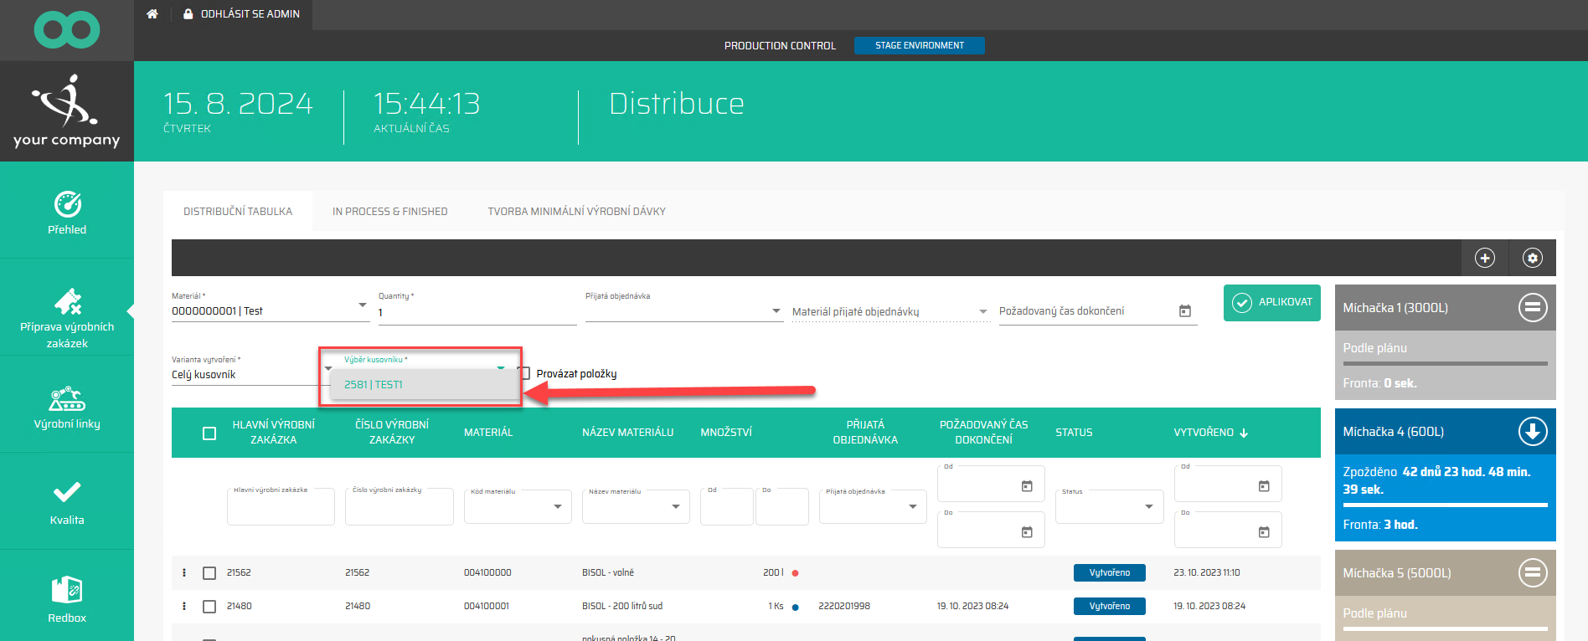Click the plus add icon in dark toolbar
This screenshot has height=641, width=1588.
[1485, 258]
